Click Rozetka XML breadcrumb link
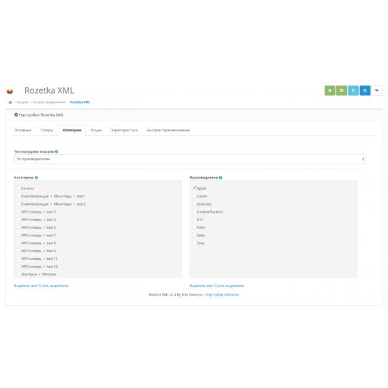The height and width of the screenshot is (388, 388). 80,102
